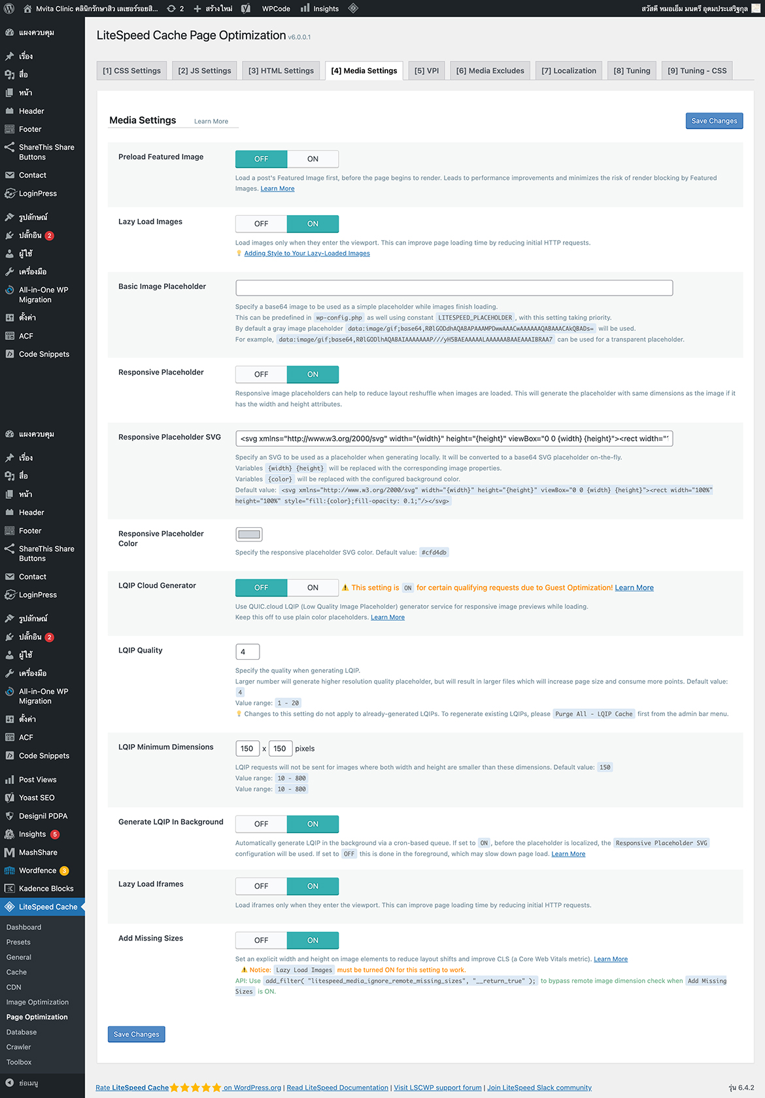Select the [5] VPI tab
Screen dimensions: 765x1098
[426, 71]
